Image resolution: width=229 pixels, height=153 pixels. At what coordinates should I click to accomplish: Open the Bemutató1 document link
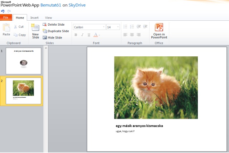pos(51,5)
